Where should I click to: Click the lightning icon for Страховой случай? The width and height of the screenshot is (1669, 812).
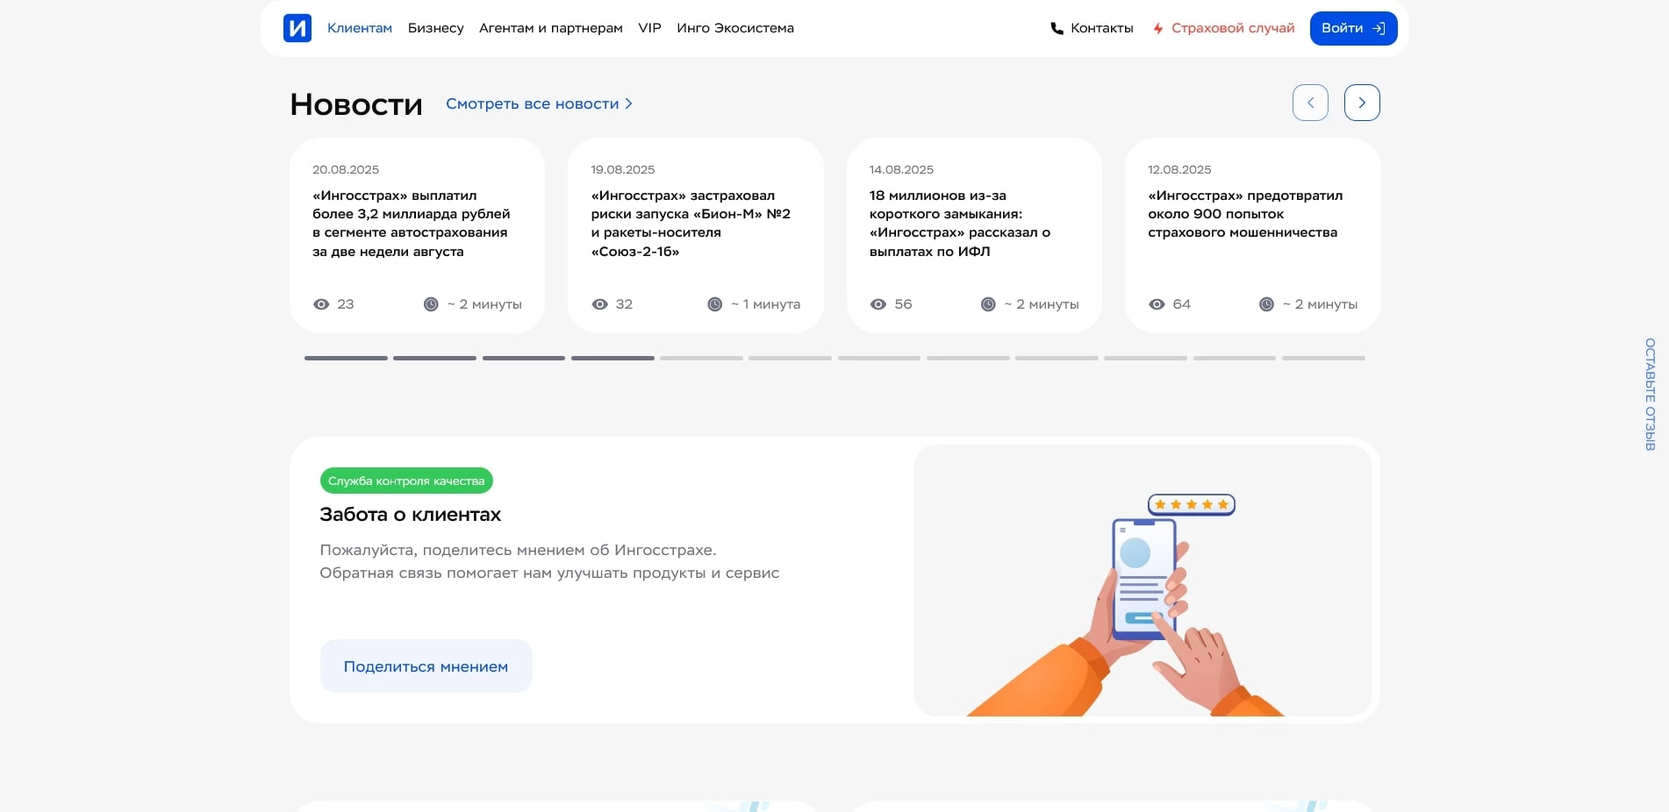[x=1158, y=27]
